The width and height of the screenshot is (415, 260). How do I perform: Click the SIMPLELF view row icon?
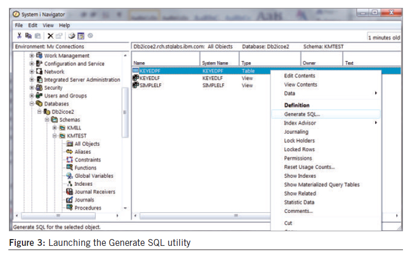(x=136, y=85)
